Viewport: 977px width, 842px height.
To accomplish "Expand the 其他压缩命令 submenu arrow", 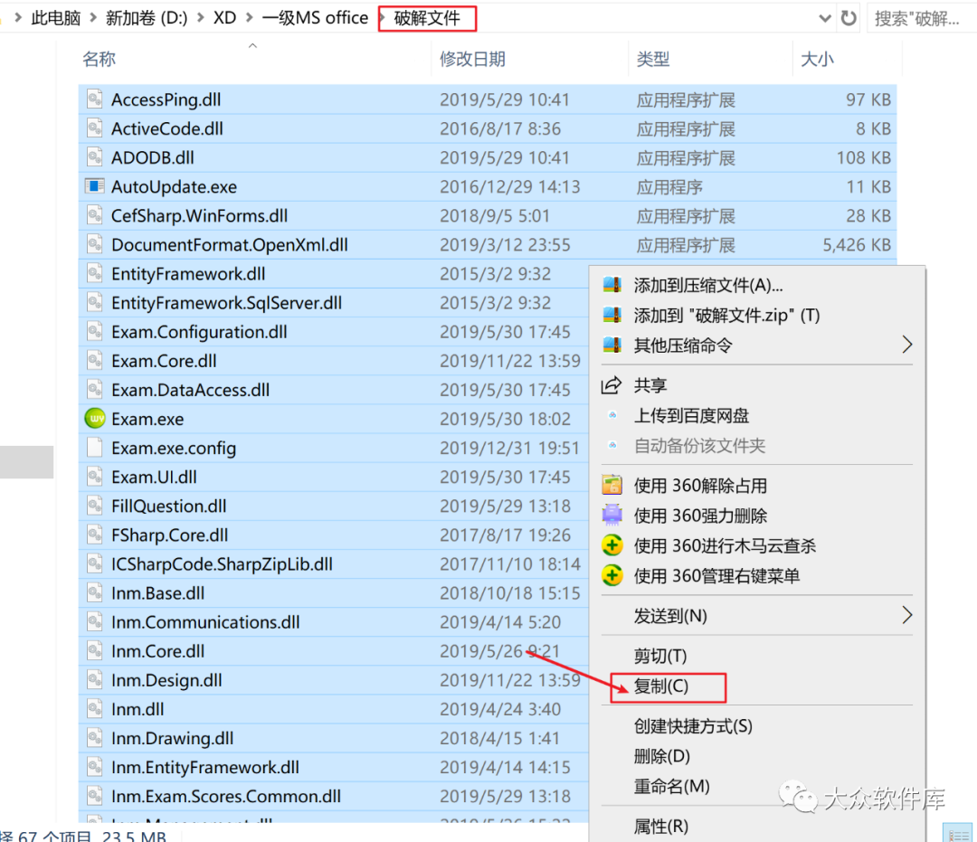I will [x=907, y=345].
